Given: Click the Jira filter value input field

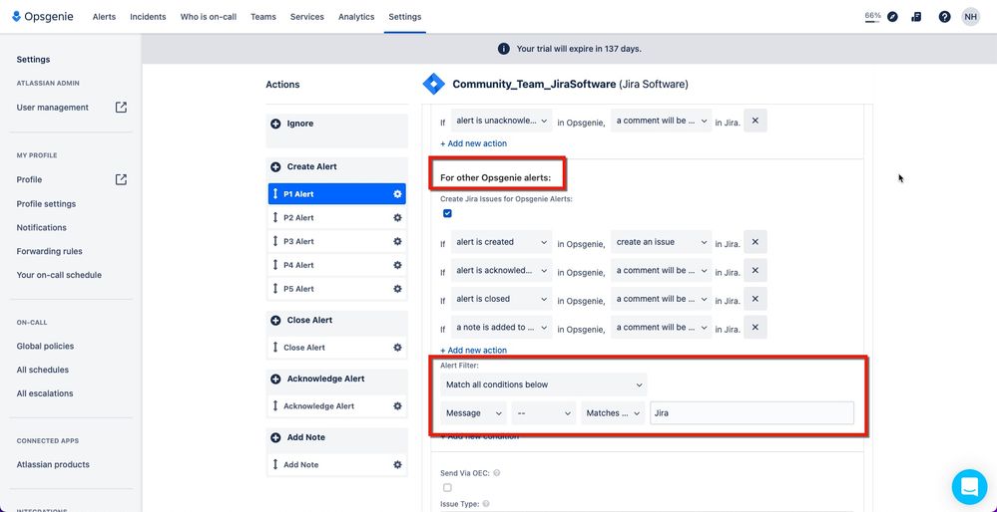Looking at the screenshot, I should tap(751, 413).
